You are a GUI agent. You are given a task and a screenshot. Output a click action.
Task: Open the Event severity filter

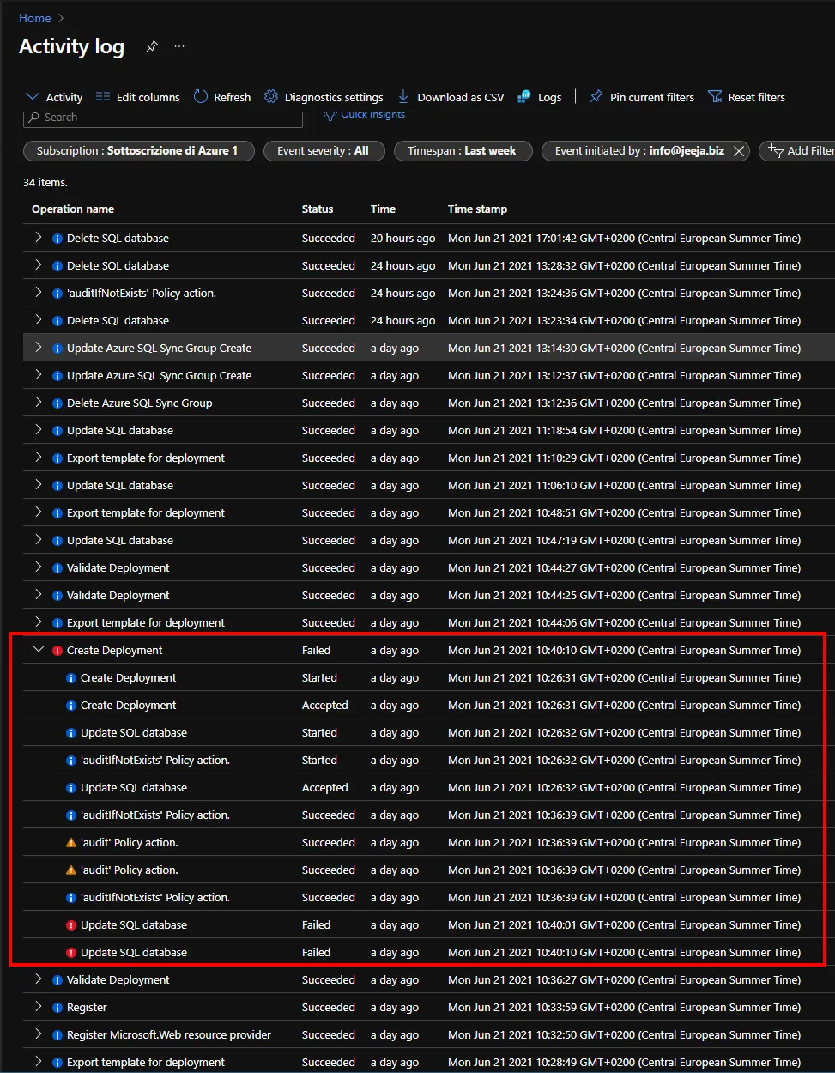324,151
